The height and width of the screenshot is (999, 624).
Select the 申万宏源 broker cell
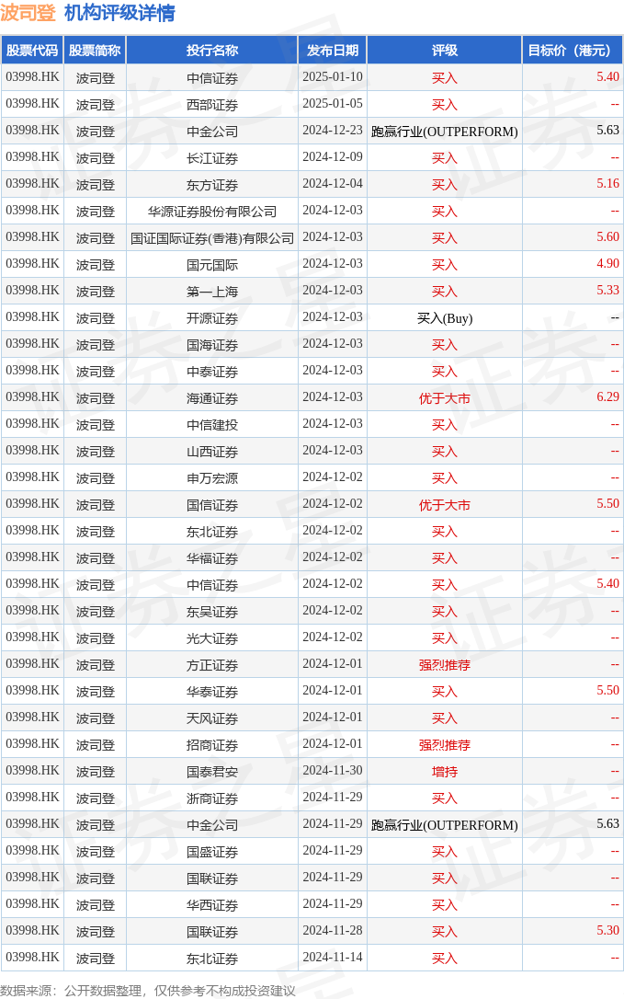coord(212,478)
